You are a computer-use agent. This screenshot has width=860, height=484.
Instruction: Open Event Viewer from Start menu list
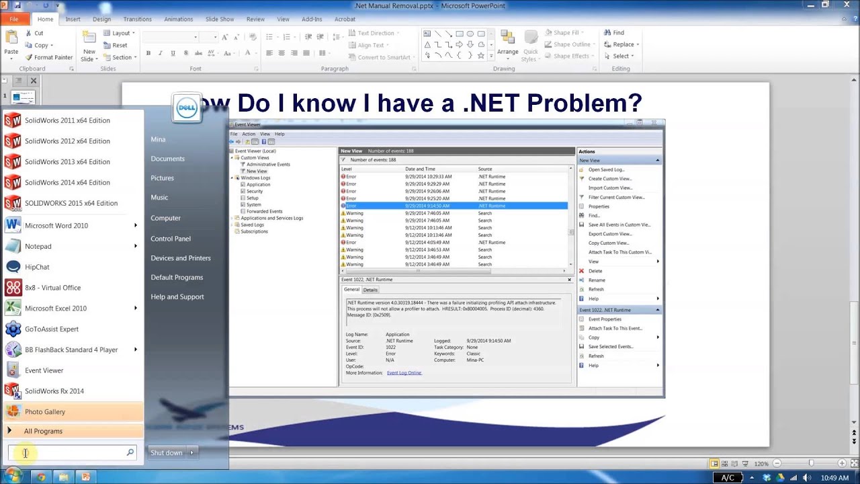[x=73, y=370]
